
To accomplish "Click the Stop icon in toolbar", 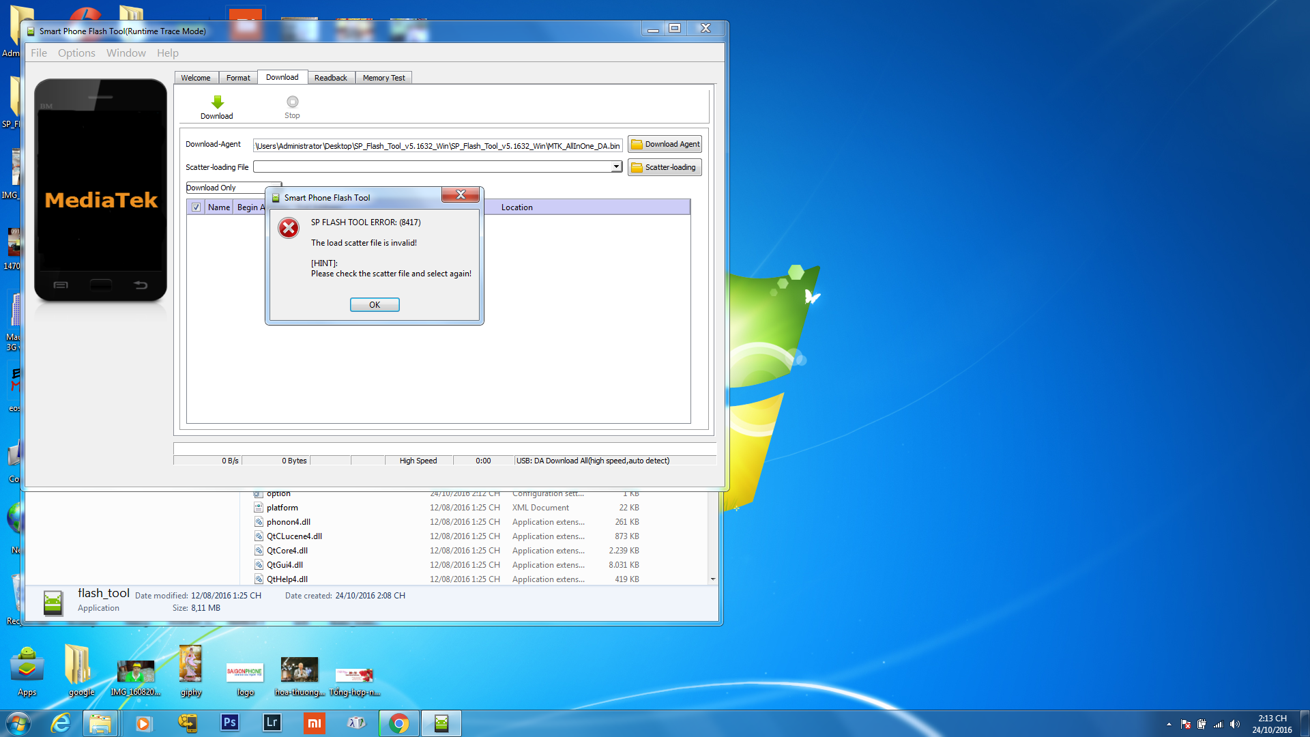I will (292, 102).
